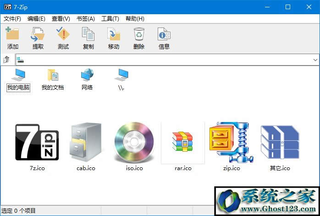Click the 选定 0 个项目 status text
Image resolution: width=320 pixels, height=216 pixels.
coord(18,210)
